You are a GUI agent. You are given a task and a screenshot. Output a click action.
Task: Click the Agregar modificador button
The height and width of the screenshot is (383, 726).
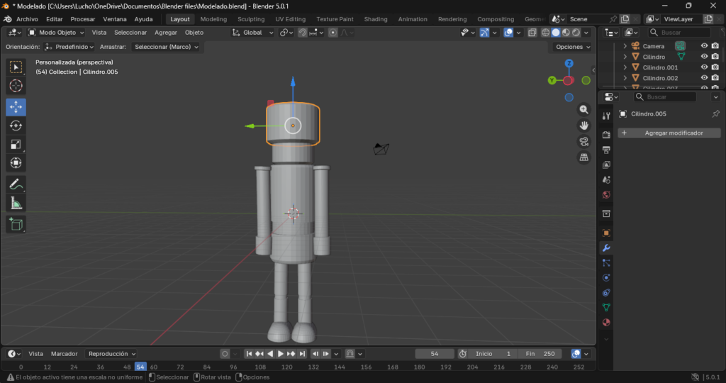(x=669, y=133)
